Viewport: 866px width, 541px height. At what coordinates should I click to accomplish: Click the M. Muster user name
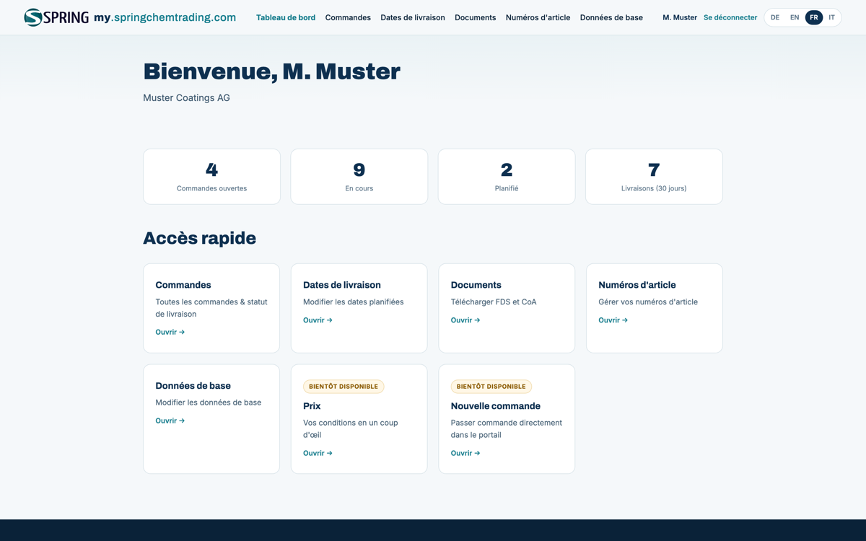click(x=680, y=17)
